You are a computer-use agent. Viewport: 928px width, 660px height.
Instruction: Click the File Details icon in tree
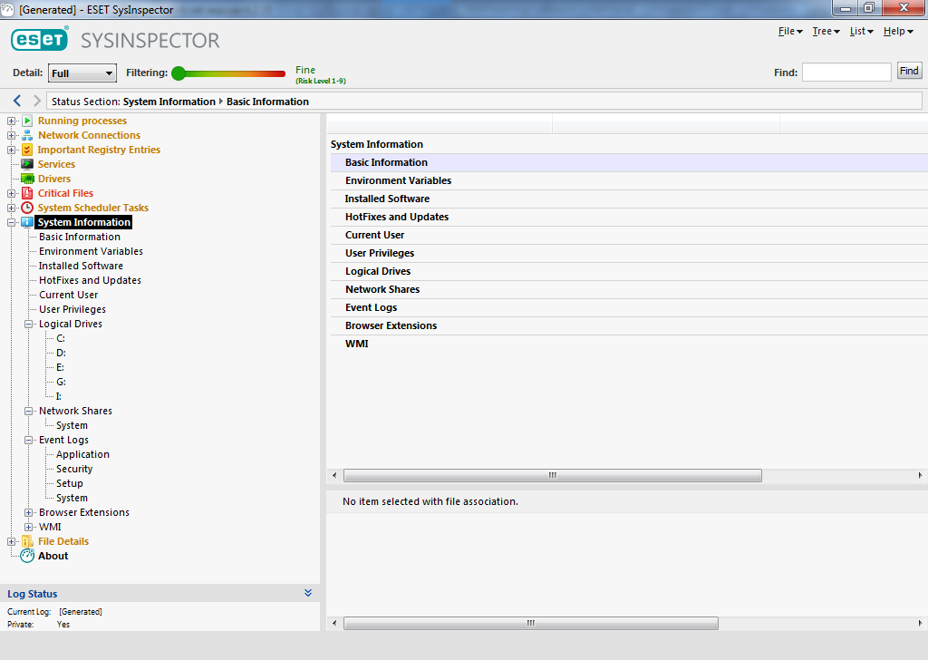point(27,541)
